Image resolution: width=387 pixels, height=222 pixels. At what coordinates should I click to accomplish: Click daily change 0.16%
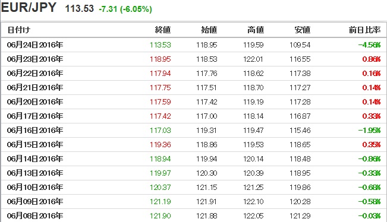tap(372, 74)
